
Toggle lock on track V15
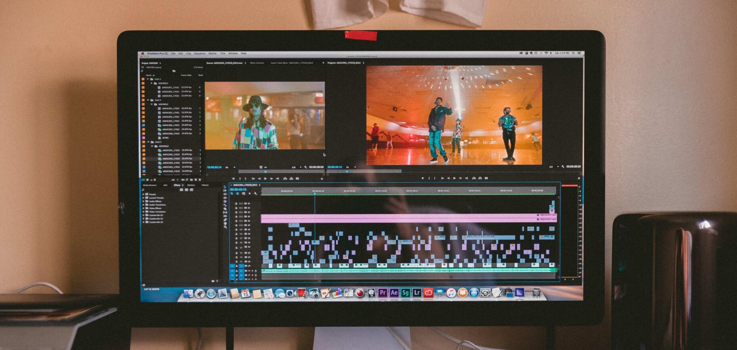[x=236, y=204]
